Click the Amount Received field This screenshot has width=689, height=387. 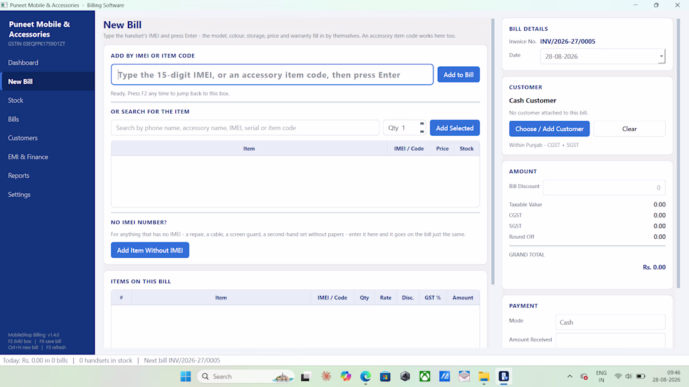click(610, 340)
